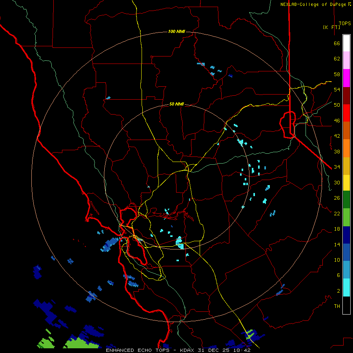Click the legend value "30"
This screenshot has height=353, width=353.
point(337,182)
